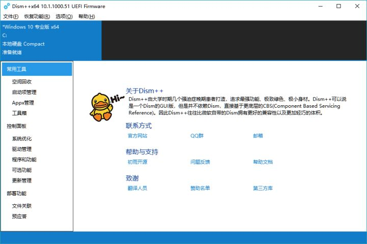367x244 pixels.
Task: Minimize the Dism++ window
Action: (321, 6)
